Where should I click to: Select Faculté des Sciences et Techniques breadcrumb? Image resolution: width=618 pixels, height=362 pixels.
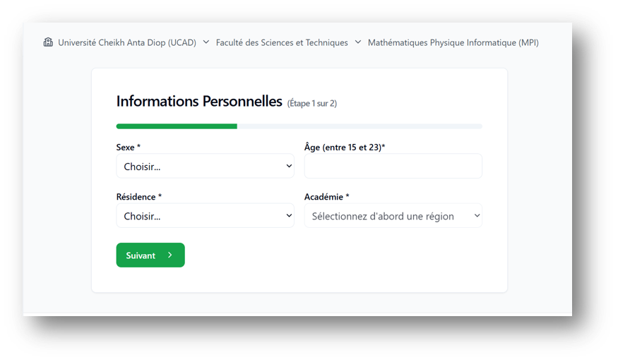282,42
